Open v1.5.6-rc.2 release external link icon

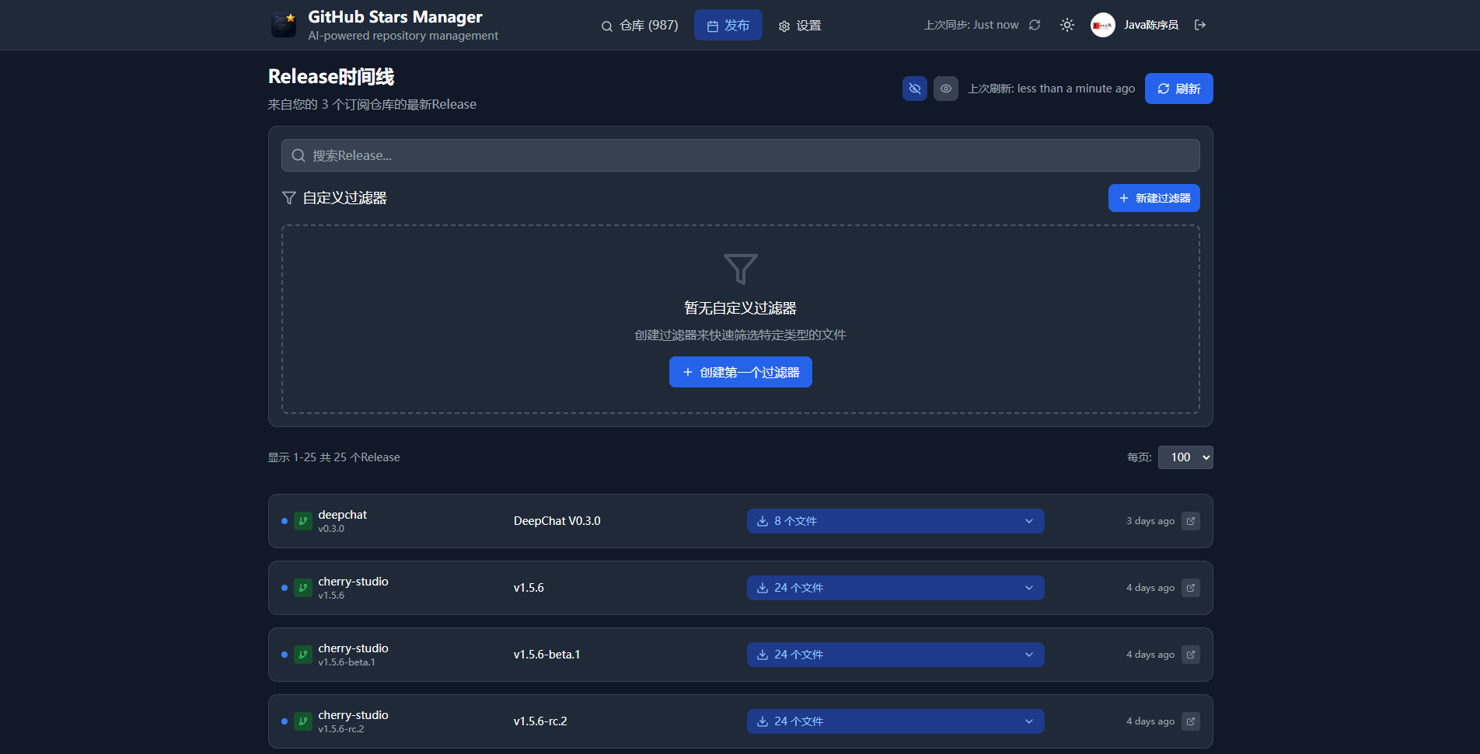click(x=1191, y=721)
